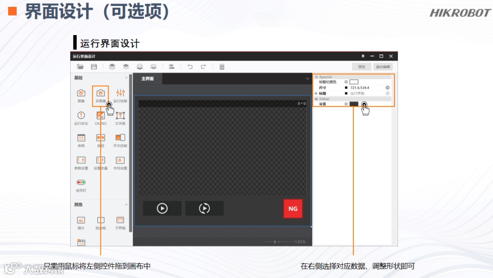Screen dimensions: 493x278
Task: Switch to the 主界面 tab
Action: [x=147, y=78]
